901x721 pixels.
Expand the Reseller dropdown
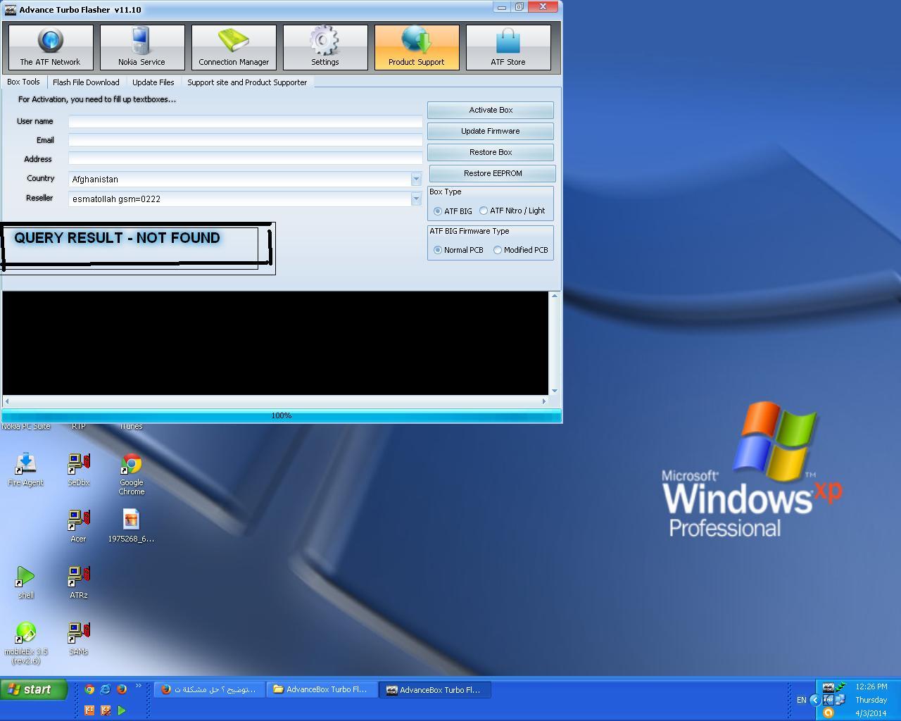tap(416, 199)
